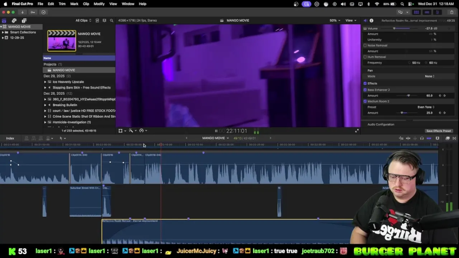459x258 pixels.
Task: Show the Libraries sidebar icon
Action: pyautogui.click(x=4, y=20)
